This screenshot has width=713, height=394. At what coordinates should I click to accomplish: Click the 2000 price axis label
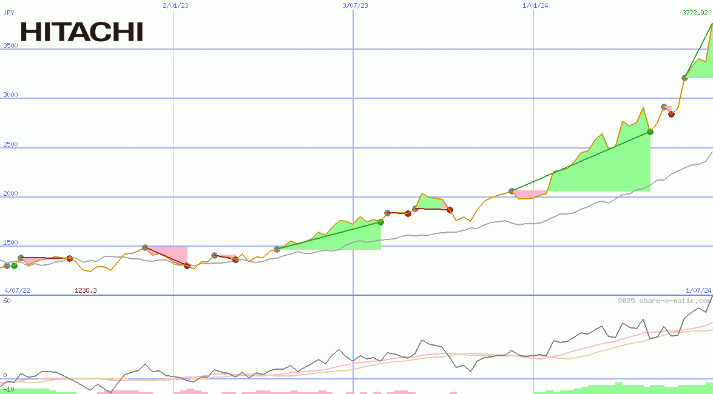10,193
